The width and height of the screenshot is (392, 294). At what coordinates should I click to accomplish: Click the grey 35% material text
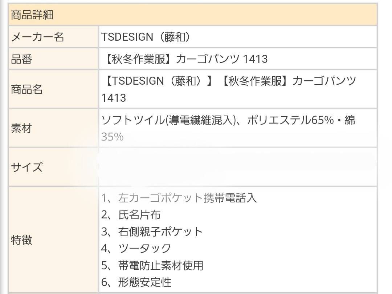113,137
